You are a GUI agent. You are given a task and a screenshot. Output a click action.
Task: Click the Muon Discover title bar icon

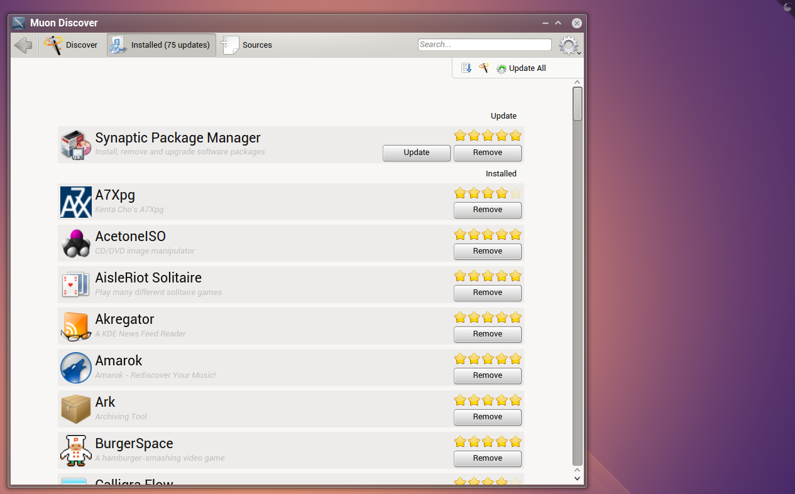19,23
